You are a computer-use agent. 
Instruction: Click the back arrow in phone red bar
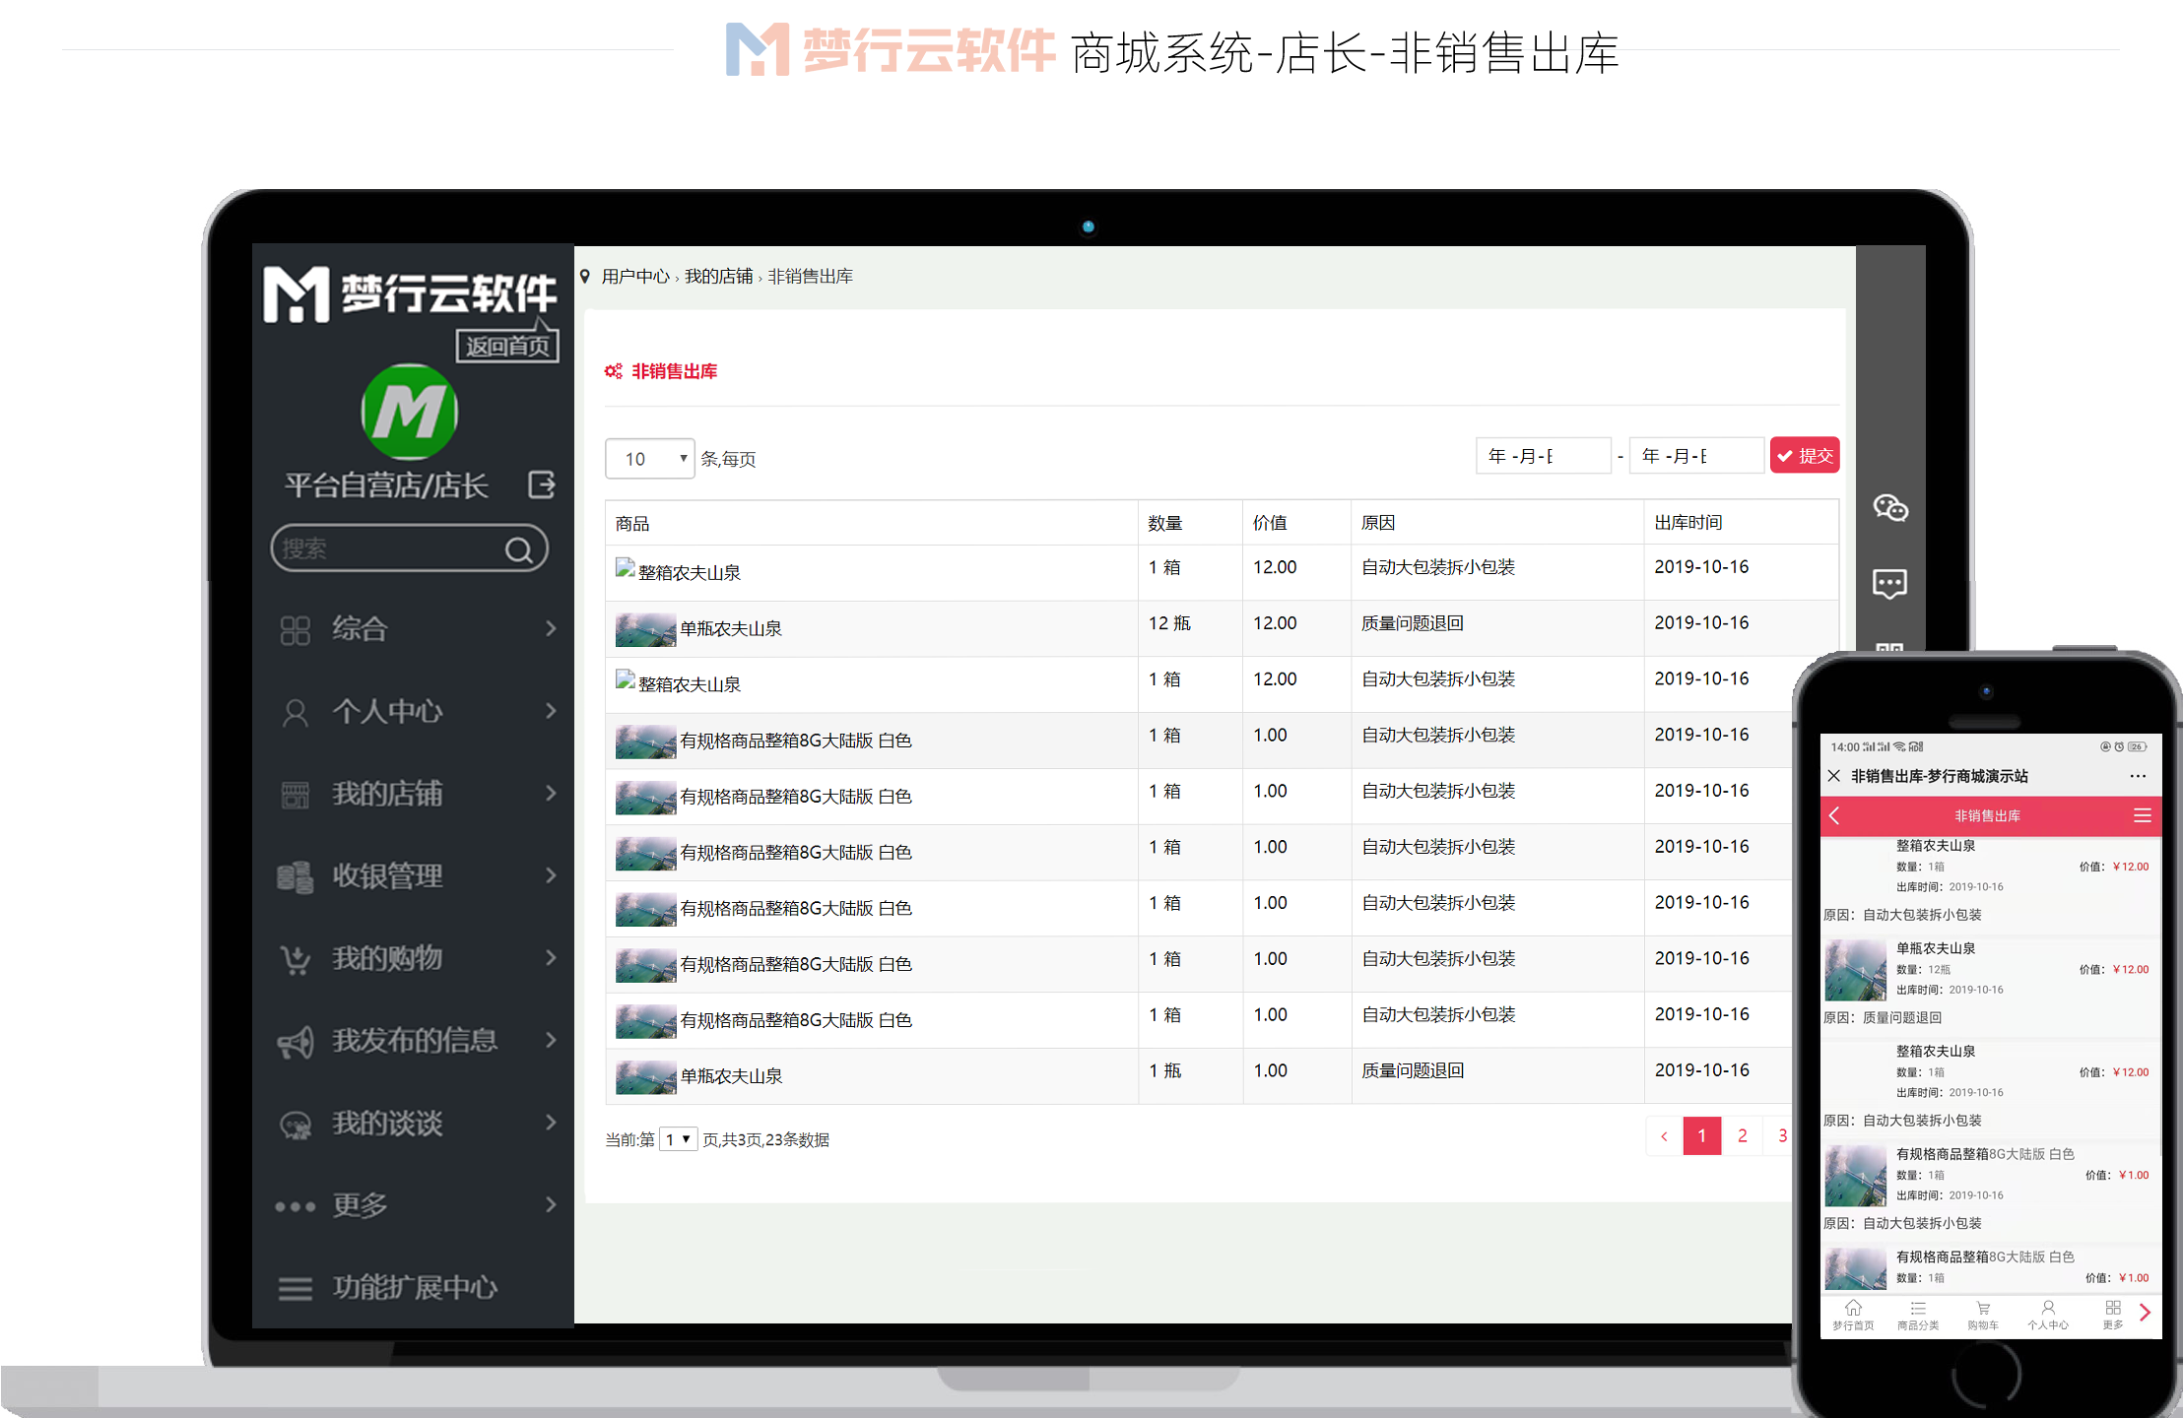click(1834, 816)
